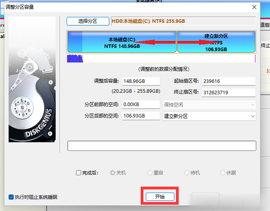Click the HD0:本地磁盘(C:) NTFS 255.9GB label
The height and width of the screenshot is (211, 270).
click(148, 21)
